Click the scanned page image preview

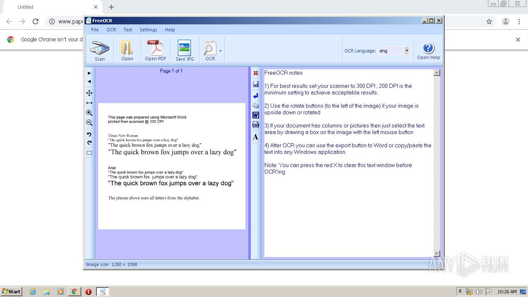[172, 166]
